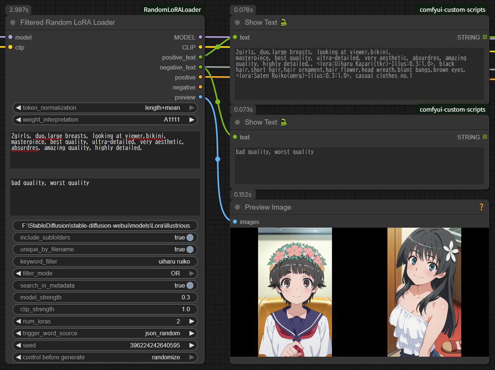Click the RandomLoRALoader badge
The width and height of the screenshot is (495, 370).
coord(172,10)
